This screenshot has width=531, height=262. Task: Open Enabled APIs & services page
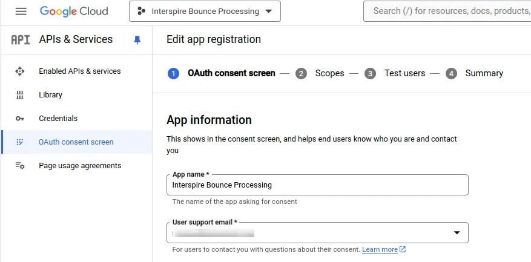(x=79, y=71)
